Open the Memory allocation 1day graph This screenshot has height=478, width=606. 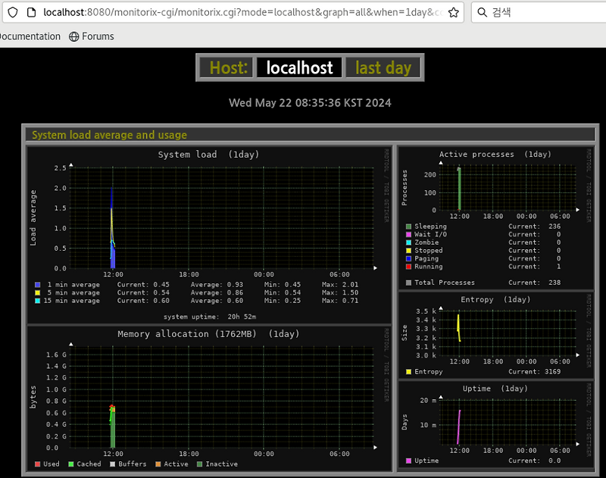[209, 398]
